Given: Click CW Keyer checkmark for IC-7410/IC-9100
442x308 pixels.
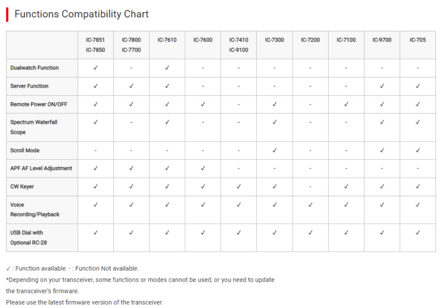Looking at the screenshot, I should pos(238,187).
